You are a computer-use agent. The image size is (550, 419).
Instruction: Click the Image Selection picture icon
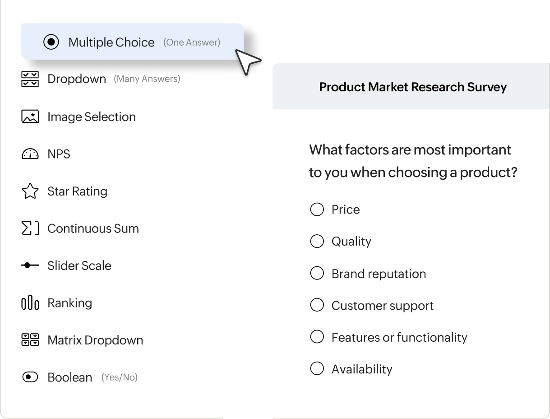(x=30, y=116)
